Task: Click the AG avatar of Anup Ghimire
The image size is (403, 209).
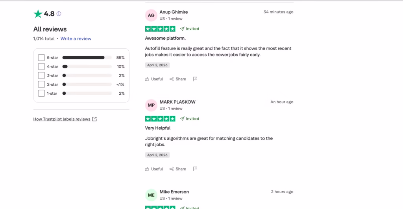Action: point(151,15)
